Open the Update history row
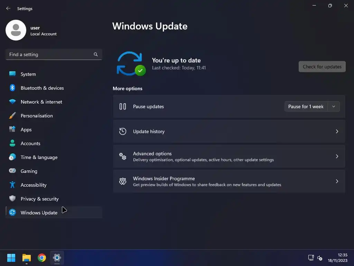The height and width of the screenshot is (266, 354). (229, 131)
